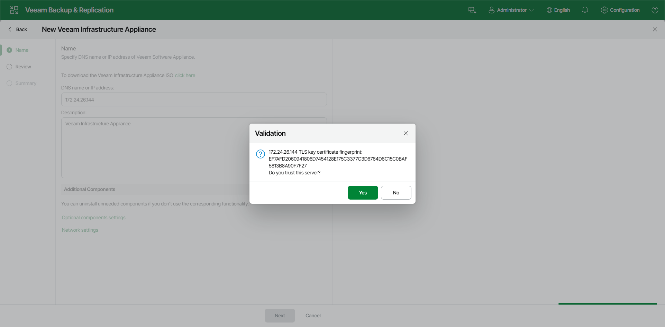Open the Configuration settings

tap(620, 10)
